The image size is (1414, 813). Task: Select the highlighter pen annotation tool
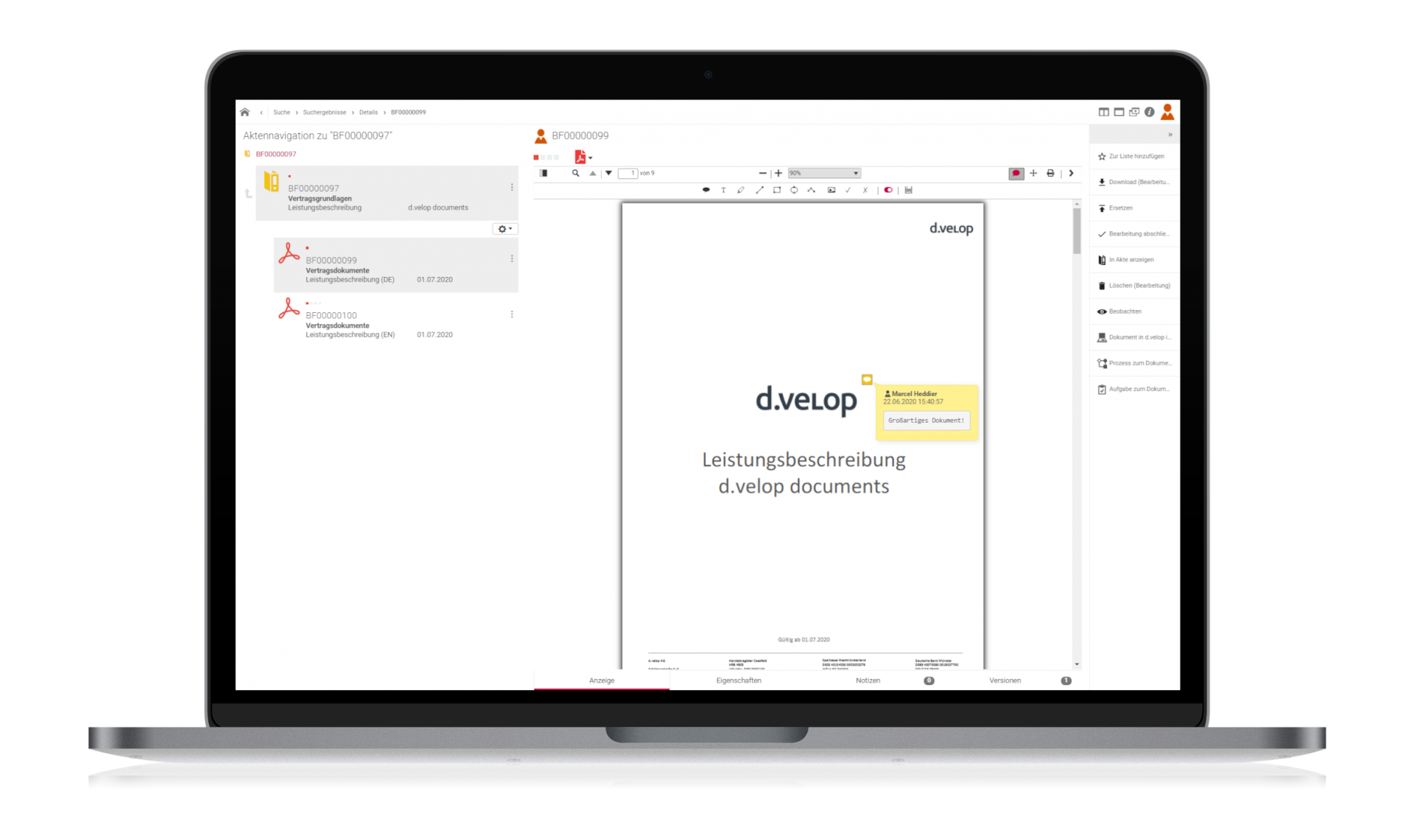click(x=741, y=190)
